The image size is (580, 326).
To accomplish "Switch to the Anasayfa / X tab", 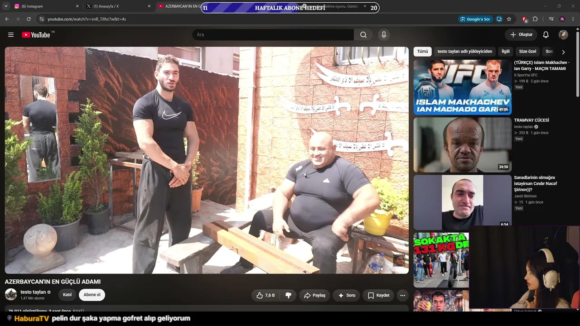I will coord(118,6).
